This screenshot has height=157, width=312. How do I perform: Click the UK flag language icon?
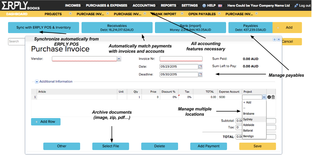220,6
